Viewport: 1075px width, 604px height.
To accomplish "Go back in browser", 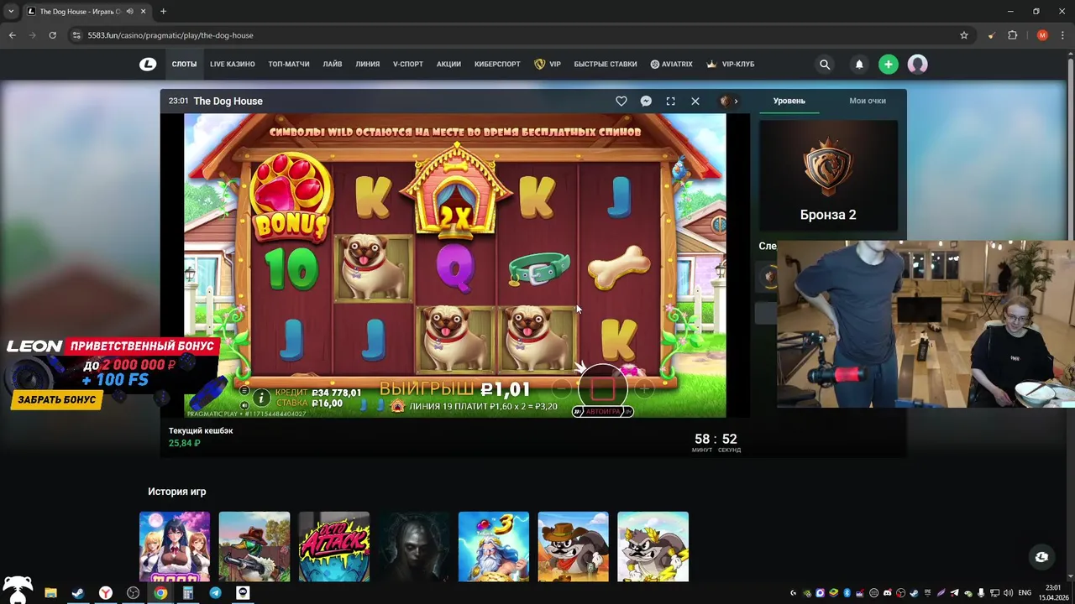I will (x=12, y=35).
